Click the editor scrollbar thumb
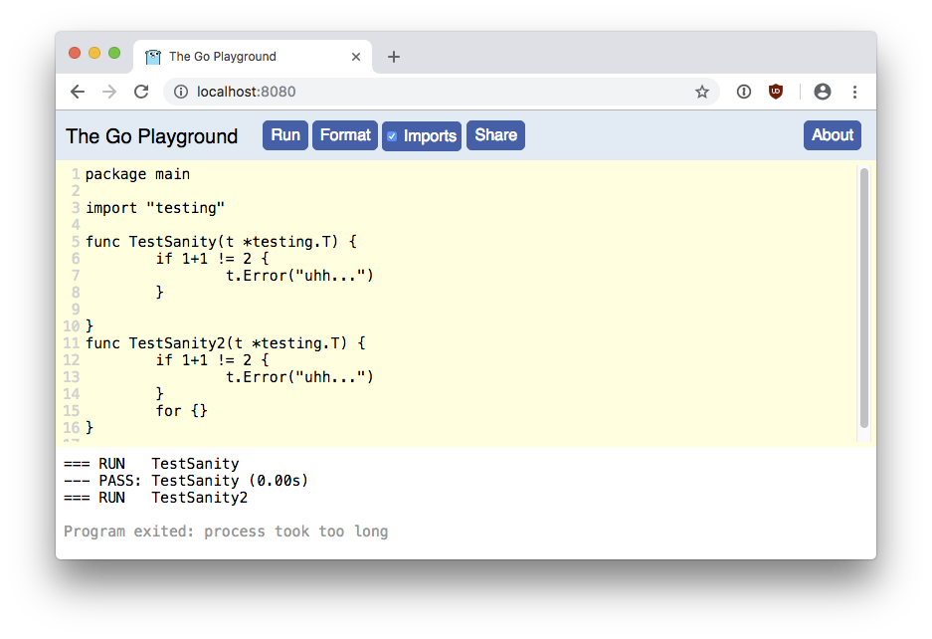 click(864, 298)
